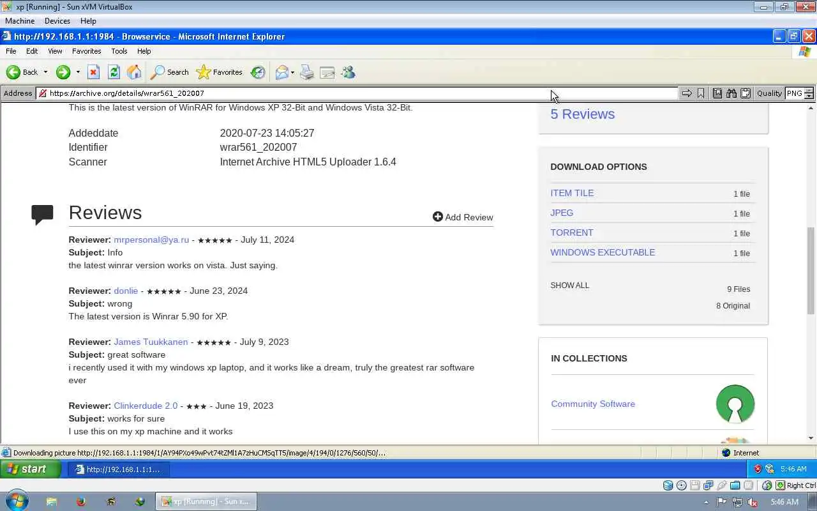Open reviewer James Tuukkanen profile
Screen dimensions: 817x511
pos(151,342)
